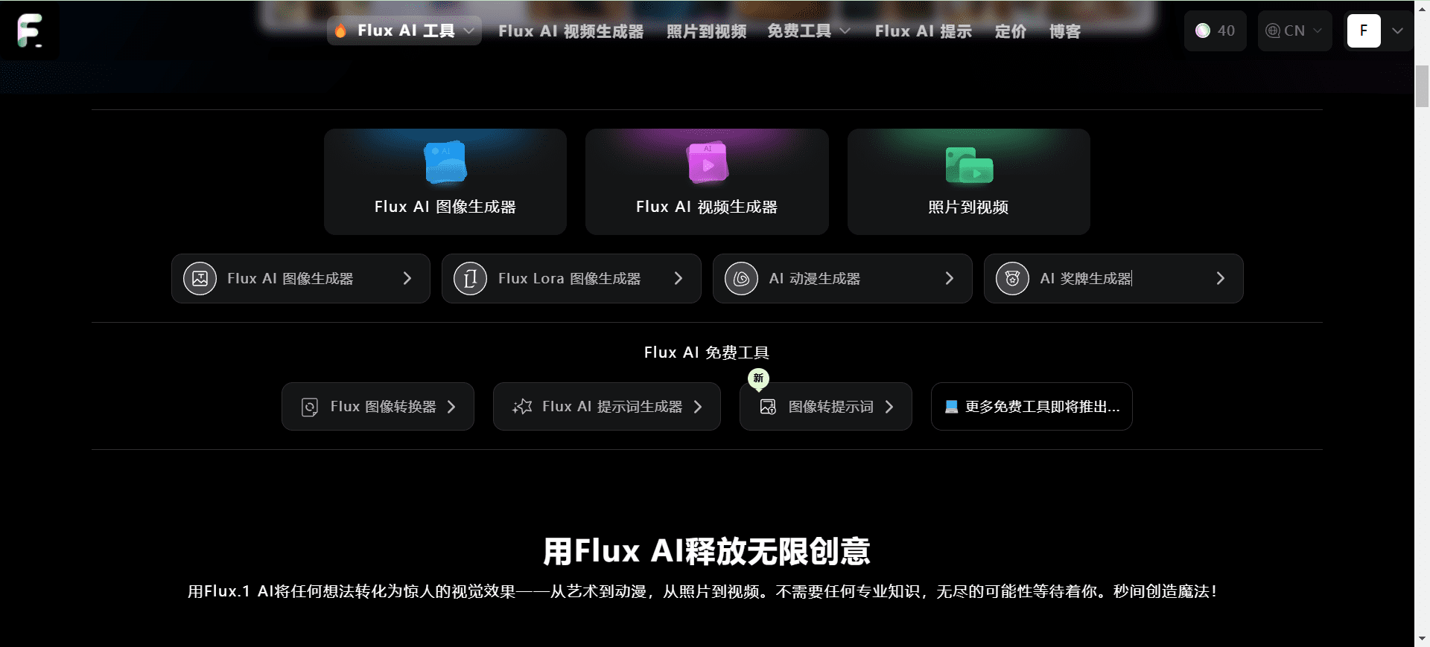Click the paragraph starting 用Flux.1 AI将任何想法
Screen dimensions: 1430x647
click(703, 591)
